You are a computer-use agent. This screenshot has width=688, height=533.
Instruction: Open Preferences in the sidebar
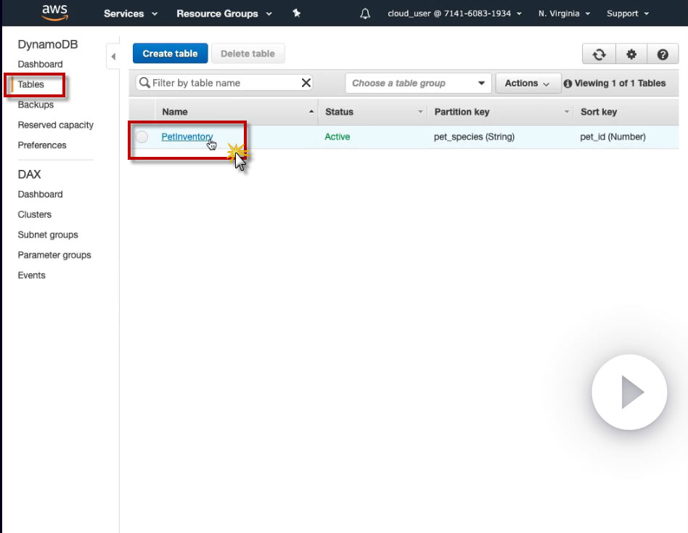41,145
